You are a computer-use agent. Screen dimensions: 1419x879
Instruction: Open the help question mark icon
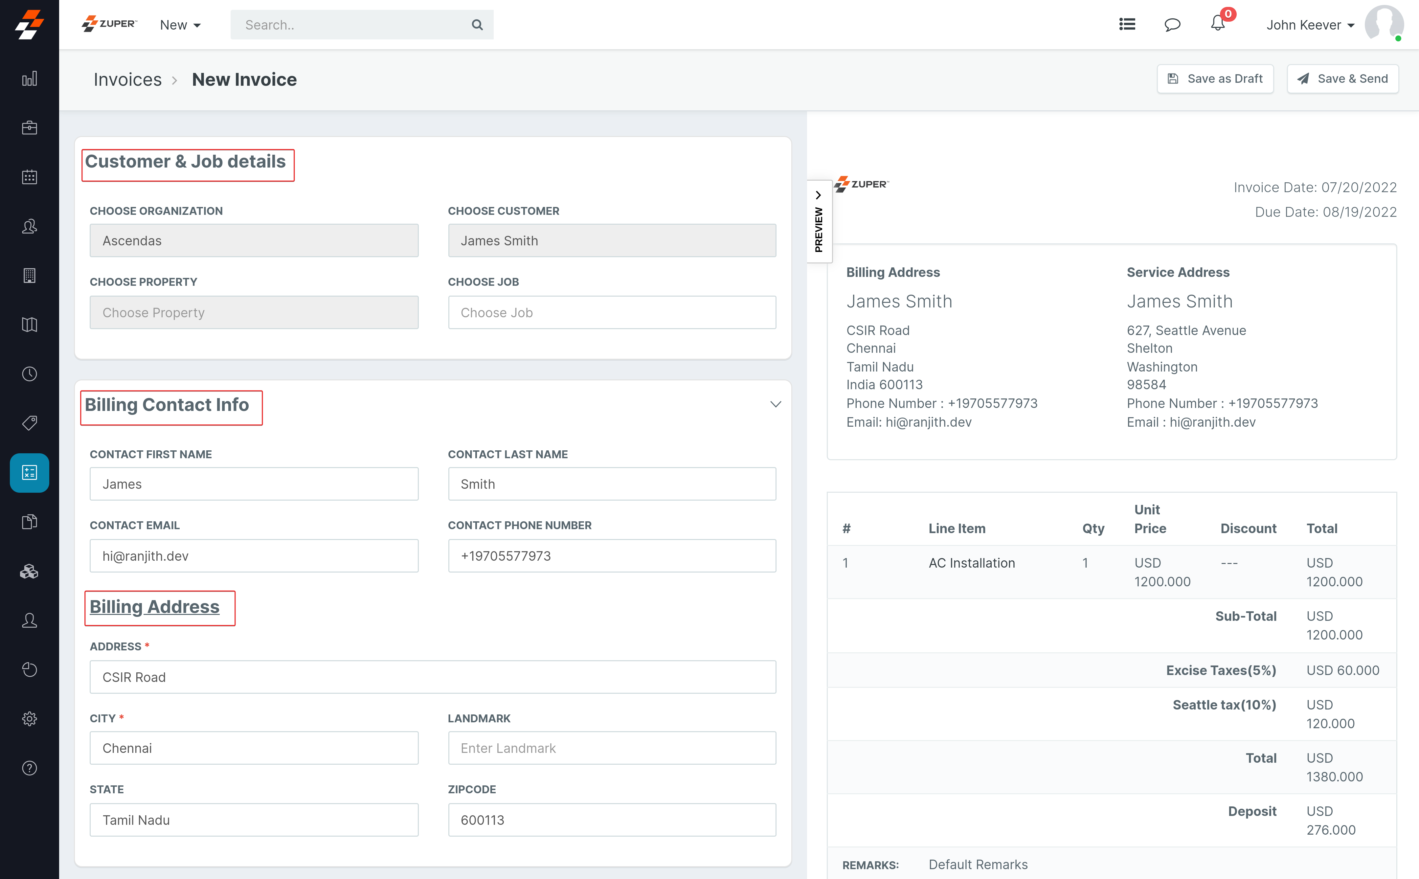pos(29,768)
